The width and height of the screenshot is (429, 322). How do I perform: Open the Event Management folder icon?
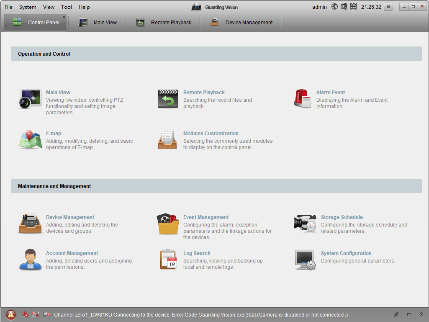(x=167, y=224)
